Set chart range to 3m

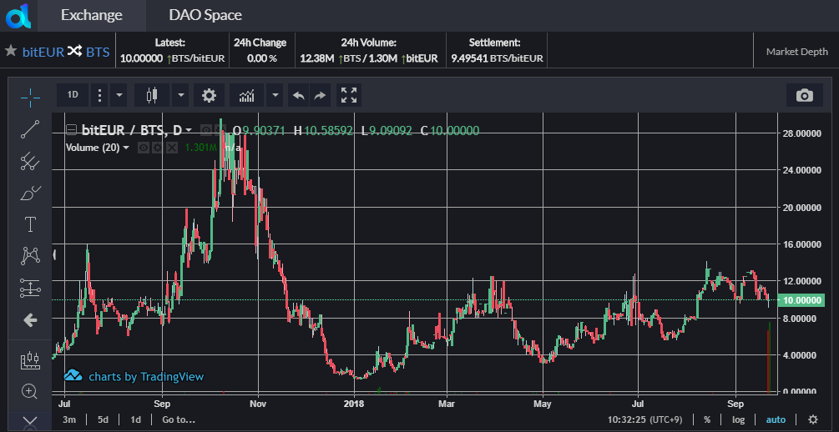pyautogui.click(x=69, y=419)
